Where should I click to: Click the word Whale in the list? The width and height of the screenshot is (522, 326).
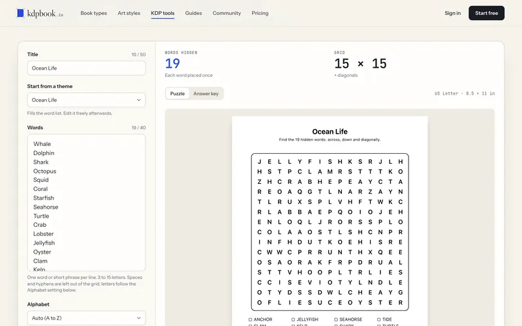point(42,144)
